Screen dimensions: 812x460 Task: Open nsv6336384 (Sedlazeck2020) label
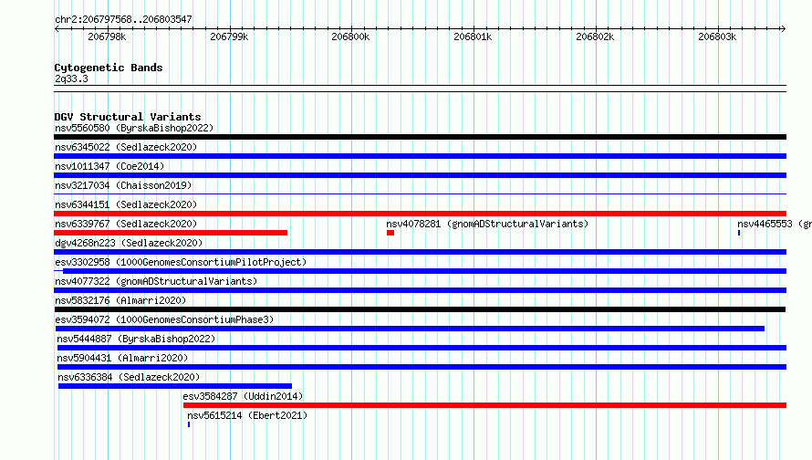[129, 377]
